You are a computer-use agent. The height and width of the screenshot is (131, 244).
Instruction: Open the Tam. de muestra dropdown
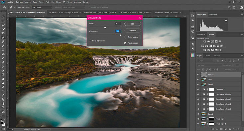(x=42, y=7)
